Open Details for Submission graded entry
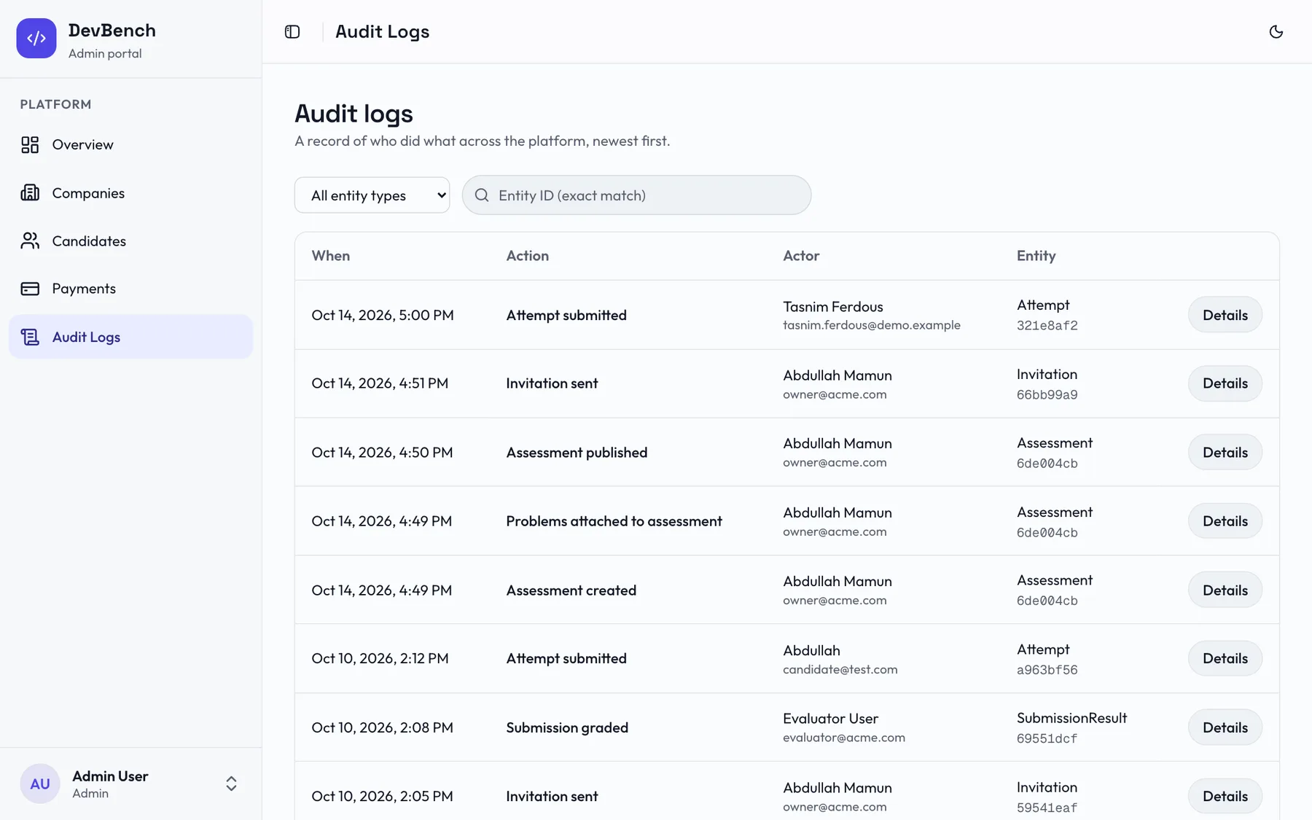Screen dimensions: 1312x820 click(x=1225, y=727)
